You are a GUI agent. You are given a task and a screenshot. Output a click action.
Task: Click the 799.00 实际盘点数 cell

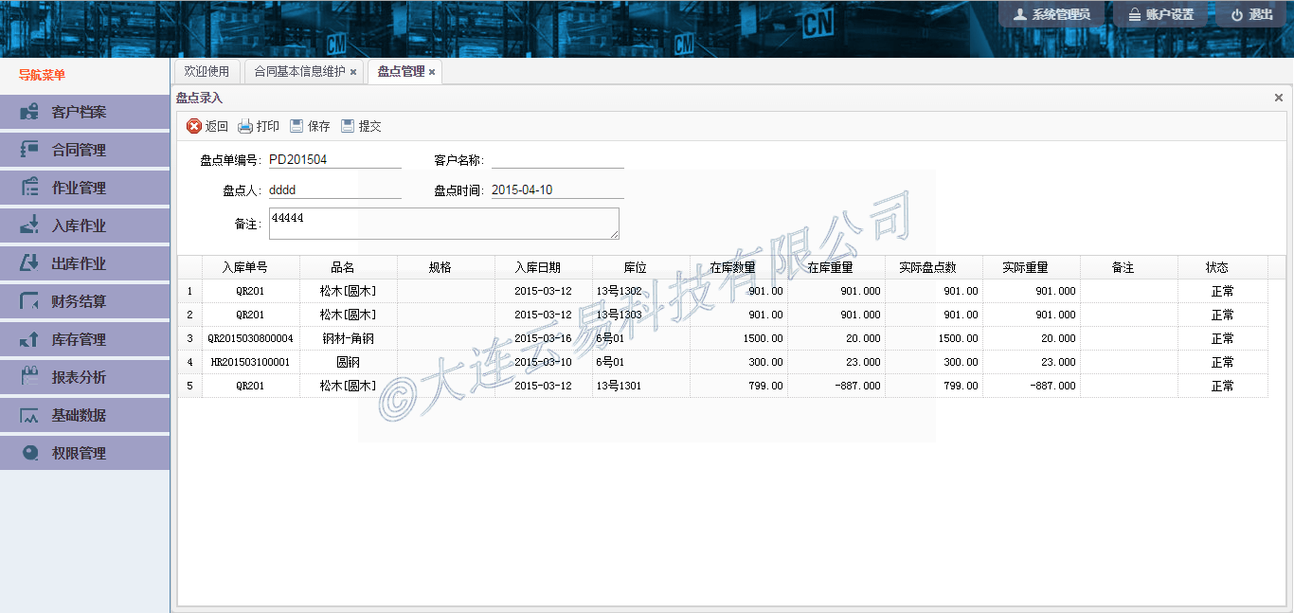tap(933, 386)
